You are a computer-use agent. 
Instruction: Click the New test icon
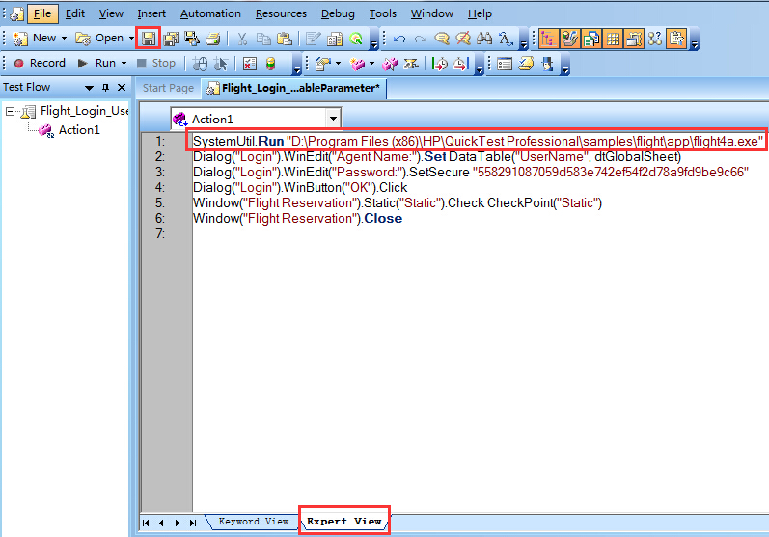20,39
